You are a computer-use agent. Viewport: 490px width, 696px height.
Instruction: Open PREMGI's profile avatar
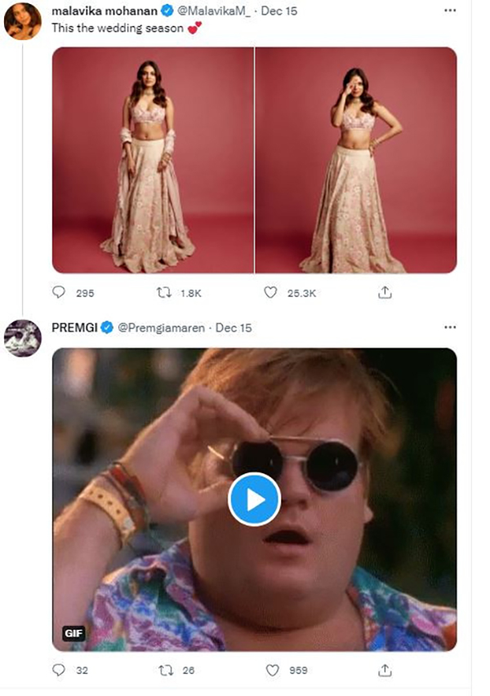23,338
